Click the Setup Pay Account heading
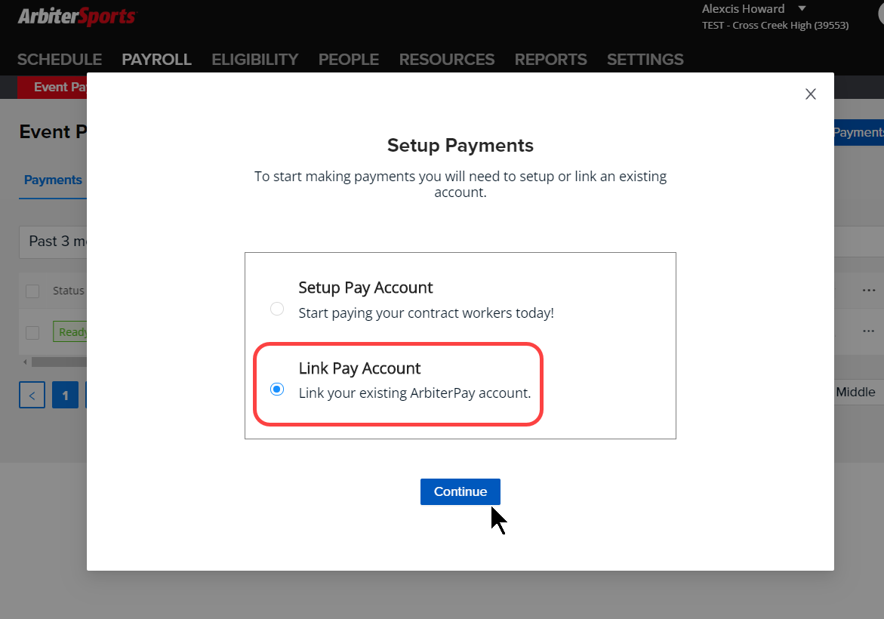Viewport: 884px width, 619px height. click(365, 288)
